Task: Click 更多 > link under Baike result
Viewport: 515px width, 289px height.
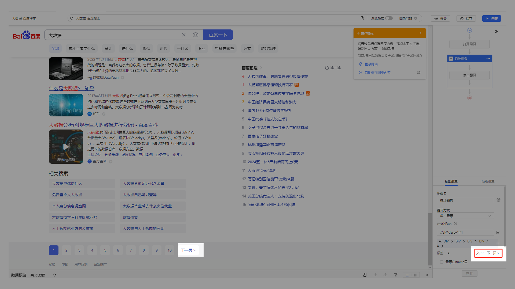Action: click(178, 155)
